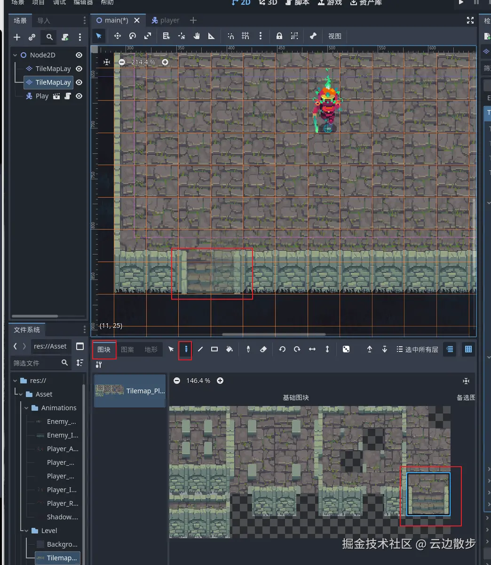491x565 pixels.
Task: Collapse the Node2D tree node
Action: click(15, 55)
